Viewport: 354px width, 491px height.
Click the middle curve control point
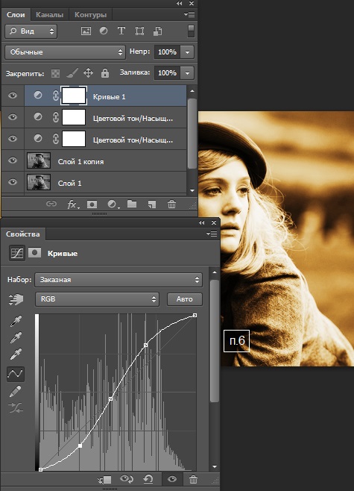(x=111, y=399)
